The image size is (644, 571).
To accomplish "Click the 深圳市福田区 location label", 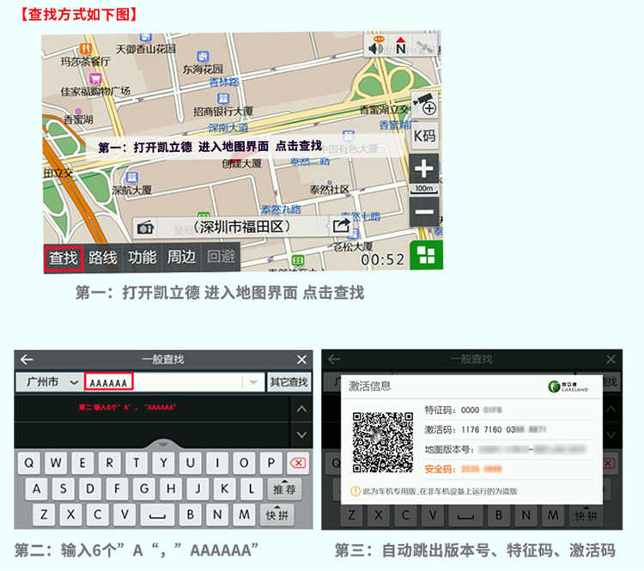I will (241, 227).
